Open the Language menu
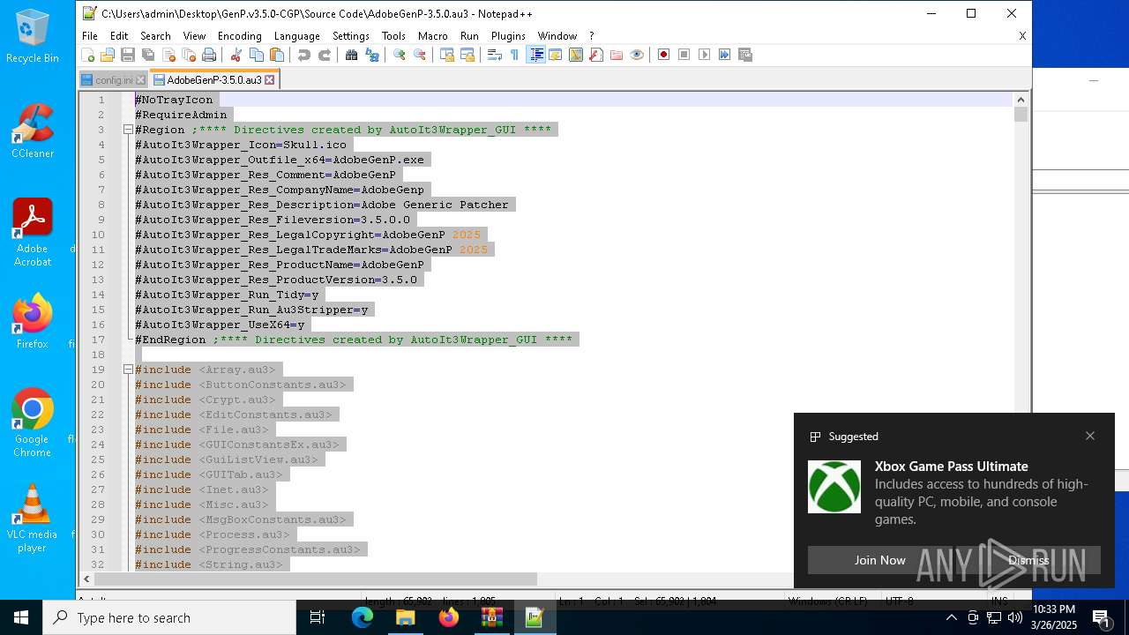Screen dimensions: 1129x635 (x=297, y=36)
